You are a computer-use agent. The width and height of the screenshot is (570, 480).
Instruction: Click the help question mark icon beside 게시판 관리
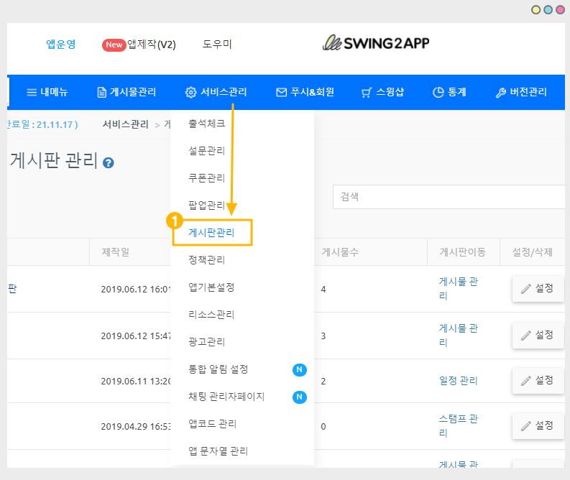click(x=109, y=163)
